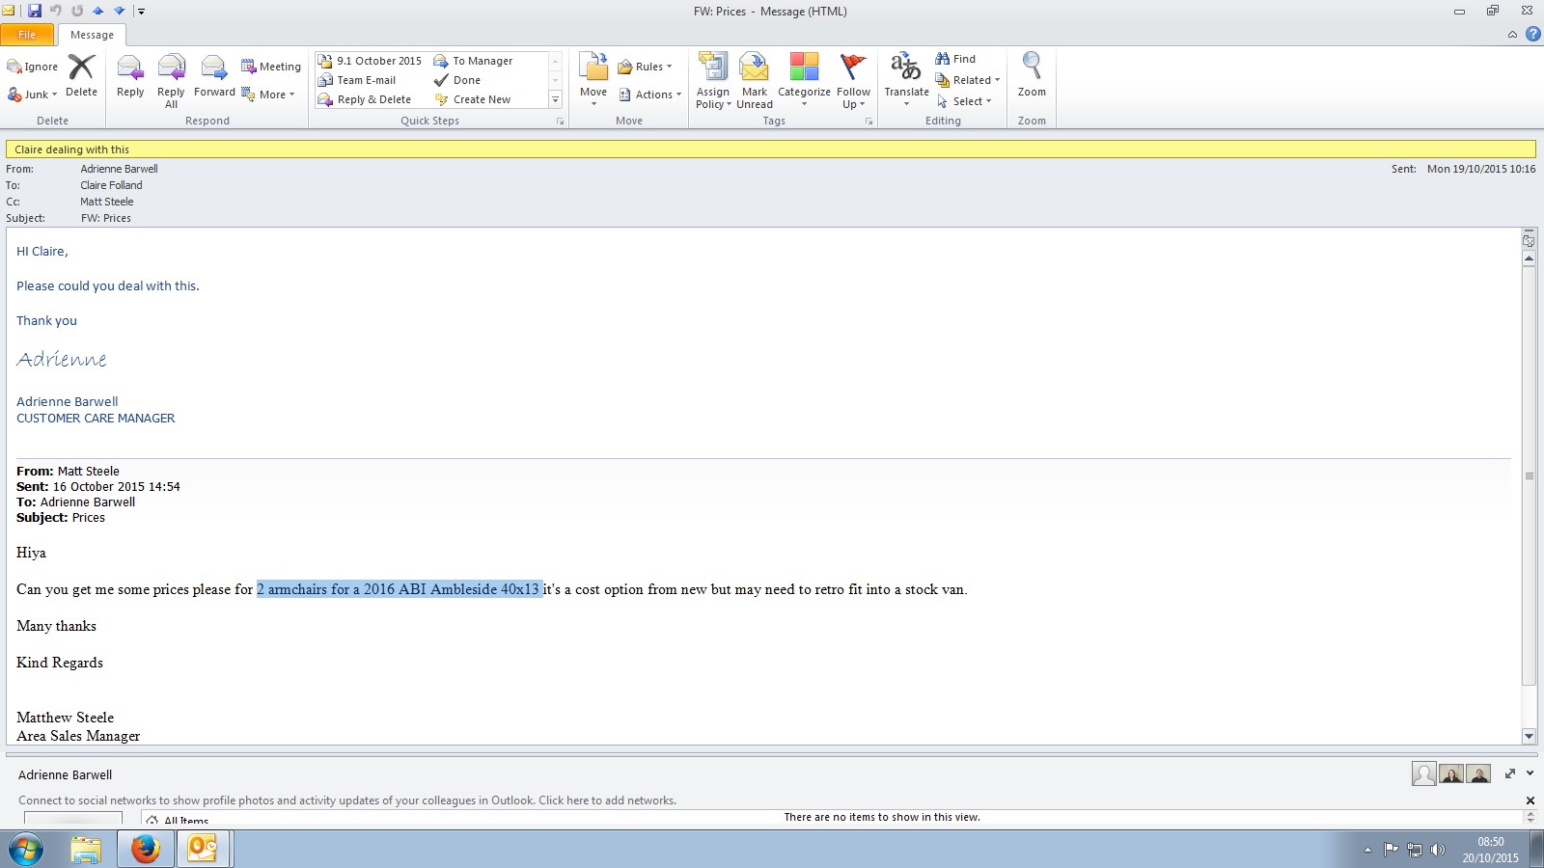
Task: Open the Follow Up flag dropdown
Action: [x=853, y=77]
